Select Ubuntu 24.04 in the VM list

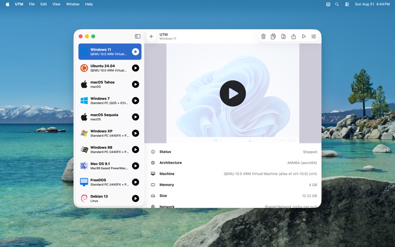point(110,68)
